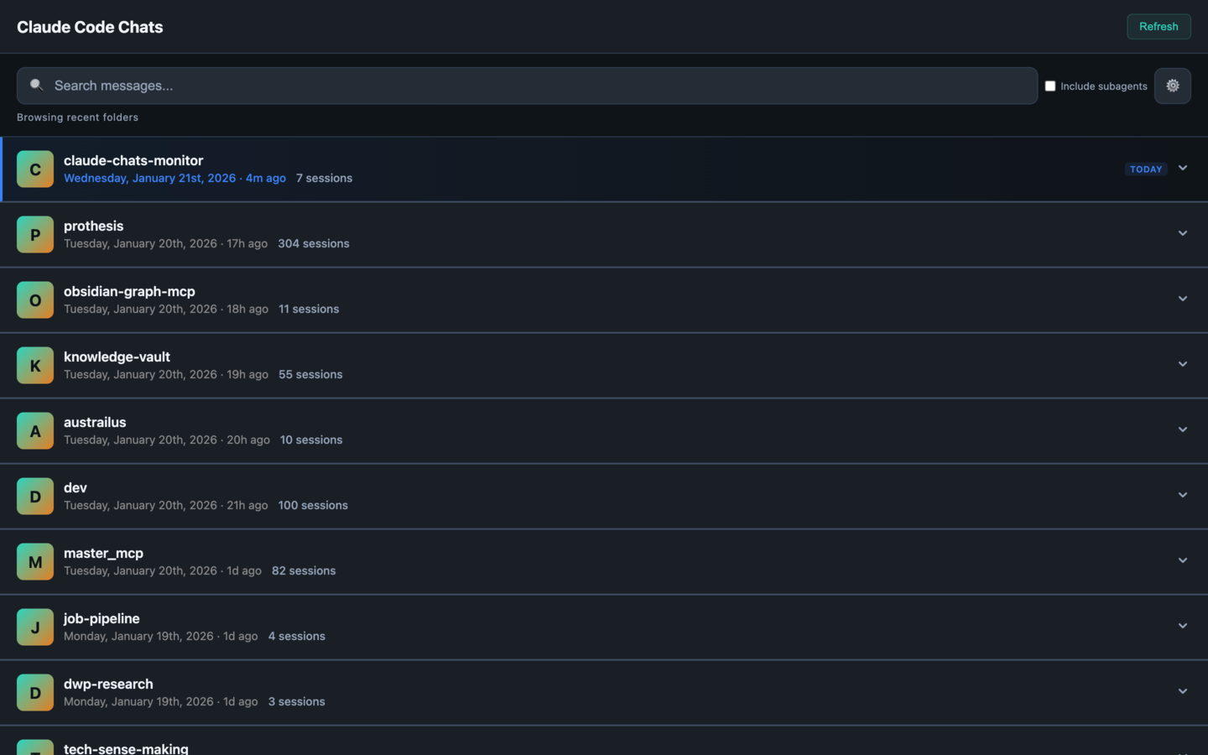Select the knowledge-vault folder name
The image size is (1208, 755).
(x=117, y=357)
